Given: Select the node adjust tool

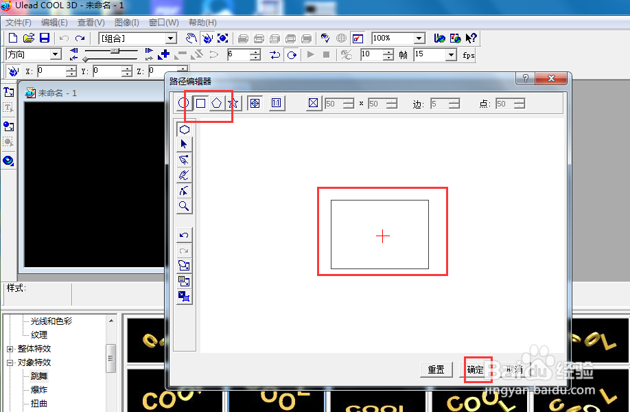Looking at the screenshot, I should pyautogui.click(x=184, y=190).
